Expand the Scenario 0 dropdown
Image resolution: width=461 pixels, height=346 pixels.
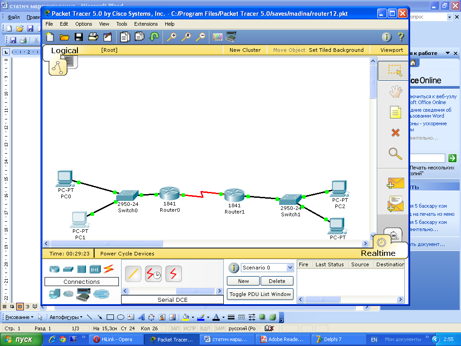pos(290,268)
